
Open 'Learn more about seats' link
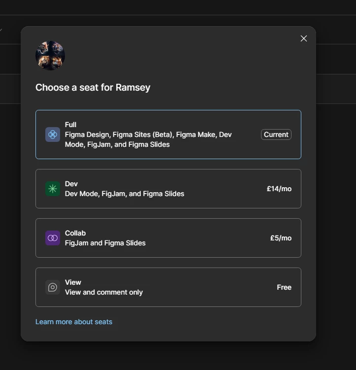point(74,322)
